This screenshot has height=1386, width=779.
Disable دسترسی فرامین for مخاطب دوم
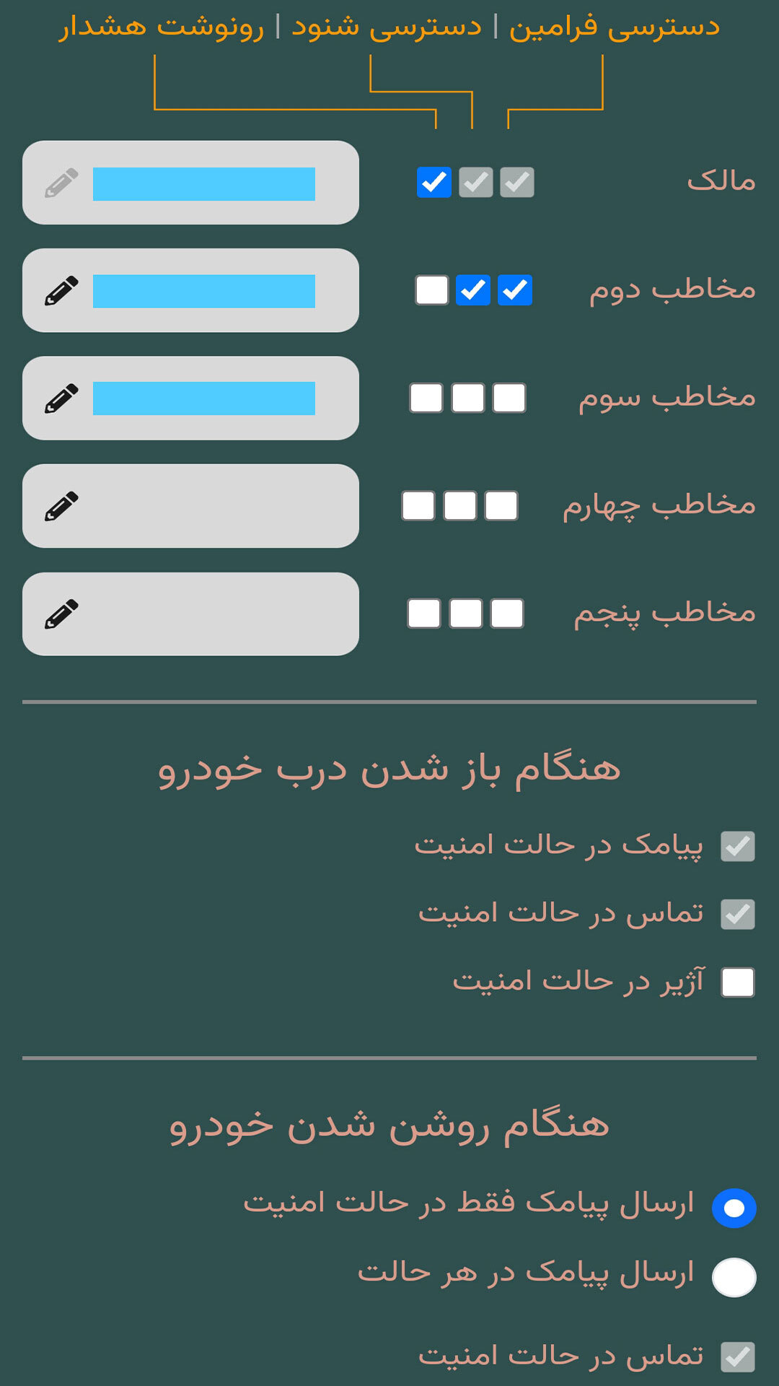(515, 290)
